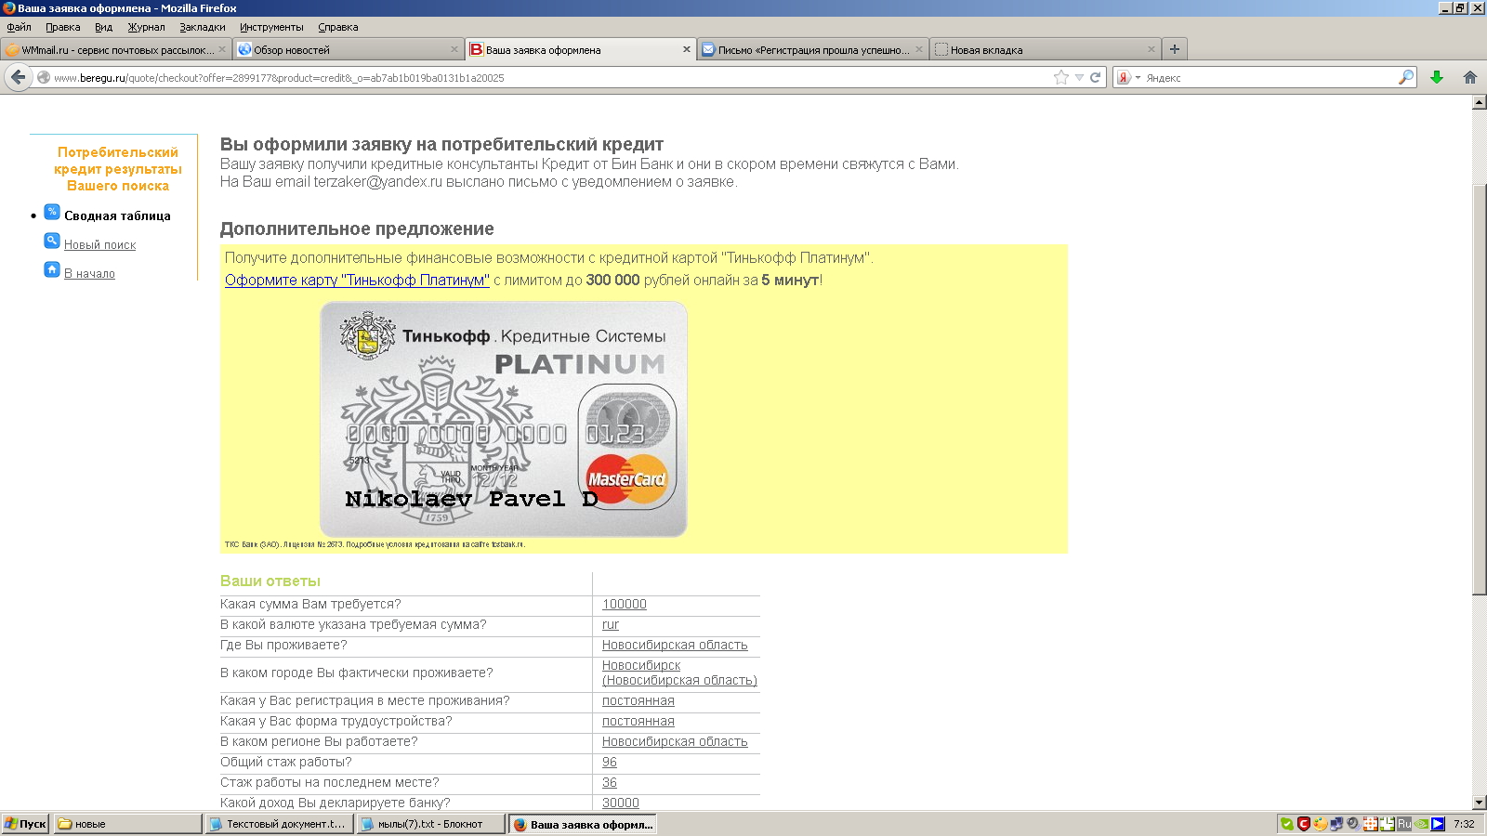Open a new tab with the plus button
This screenshot has height=836, width=1487.
pos(1175,49)
